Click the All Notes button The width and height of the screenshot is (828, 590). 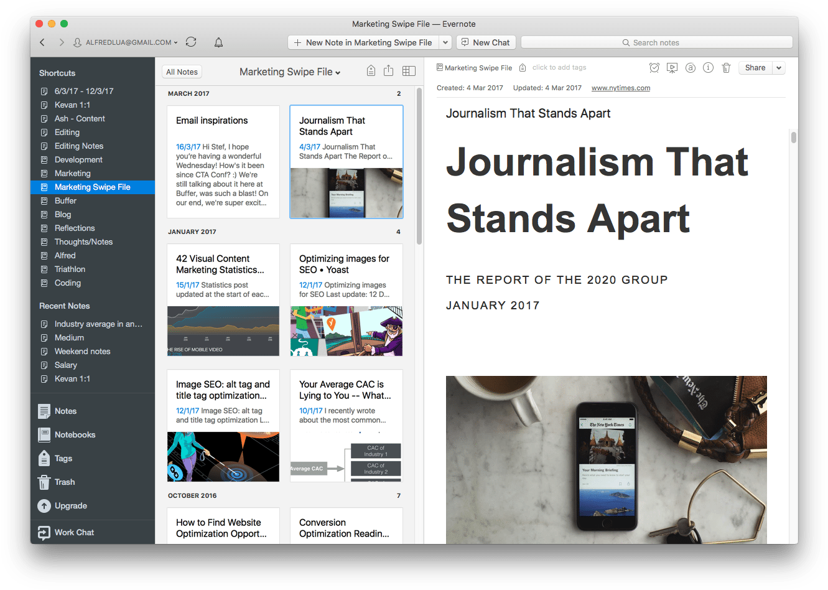(182, 72)
